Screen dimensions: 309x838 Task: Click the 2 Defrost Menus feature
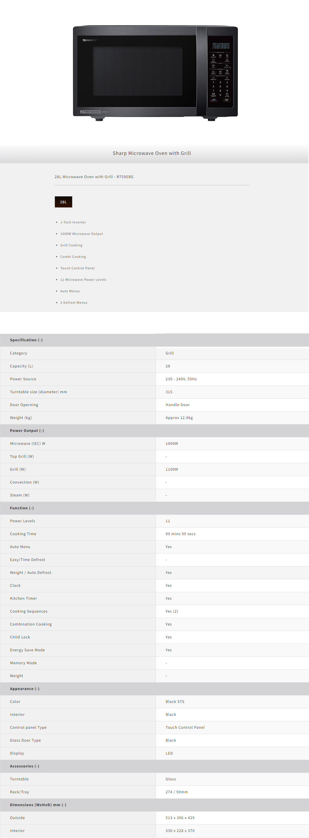(x=74, y=303)
